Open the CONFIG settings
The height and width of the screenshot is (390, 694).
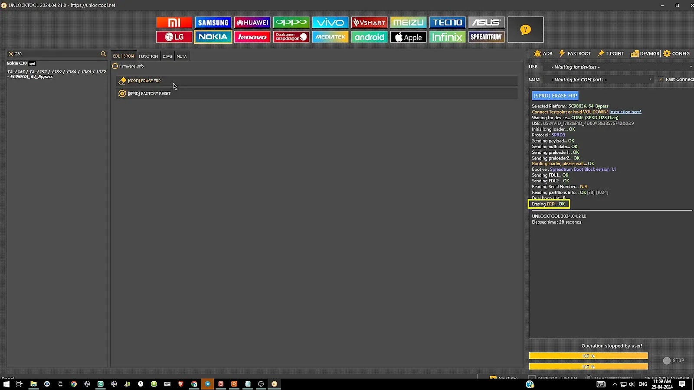coord(676,54)
